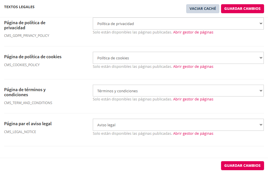Viewport: 268px width, 173px height.
Task: Click the CMS_TERM_AND_CONDITIONS key text
Action: pyautogui.click(x=28, y=103)
